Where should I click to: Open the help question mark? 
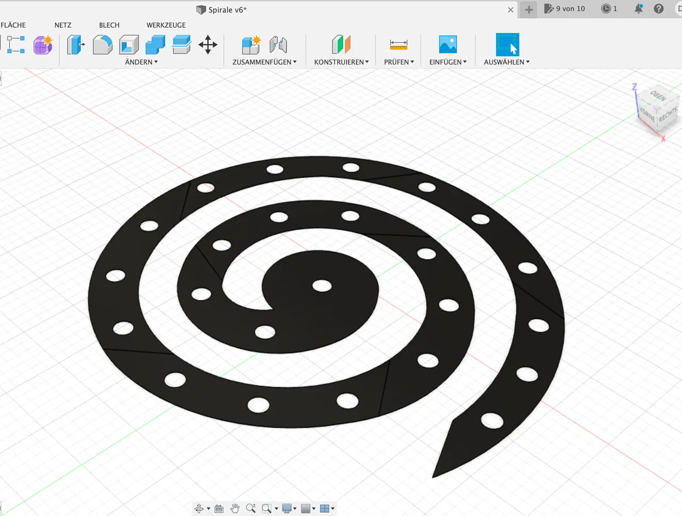(x=659, y=9)
